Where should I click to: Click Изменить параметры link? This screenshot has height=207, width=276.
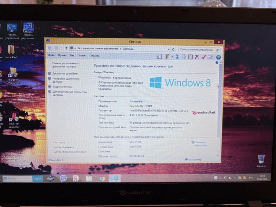200,144
